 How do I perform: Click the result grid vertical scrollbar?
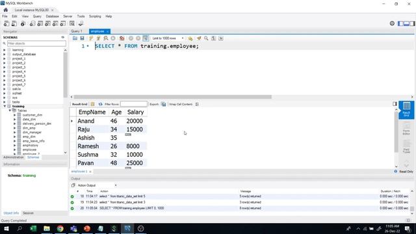tap(396, 132)
